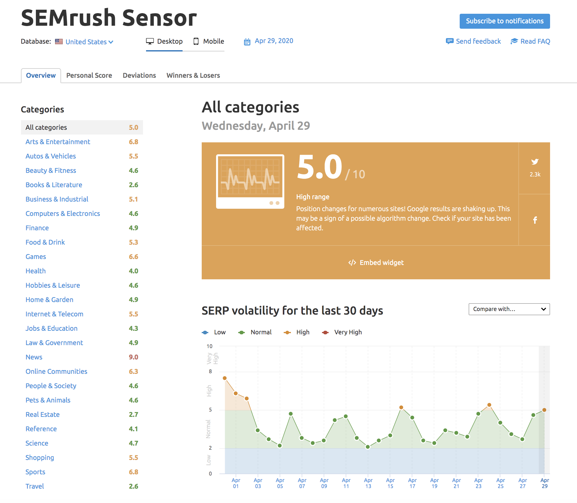577x503 pixels.
Task: Open the Business & Industrial category
Action: tap(57, 199)
